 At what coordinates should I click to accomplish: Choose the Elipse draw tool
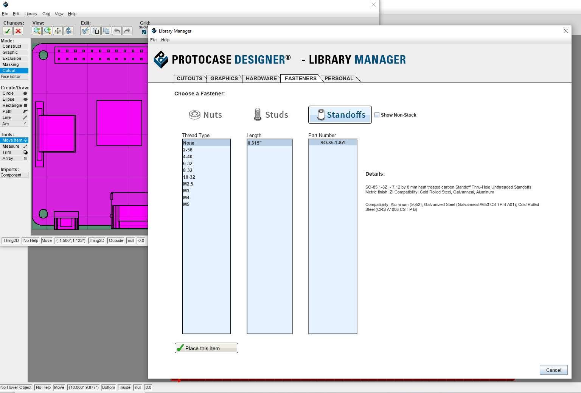click(14, 99)
